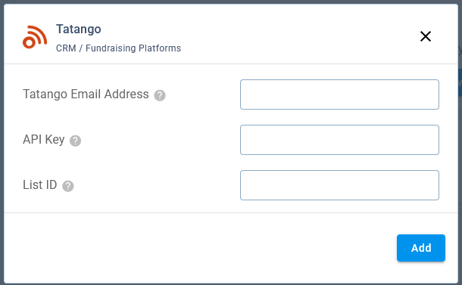The height and width of the screenshot is (285, 462).
Task: Click the List ID question mark icon
Action: tap(67, 186)
